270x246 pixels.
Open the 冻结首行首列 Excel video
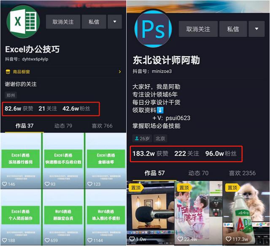coord(21,161)
